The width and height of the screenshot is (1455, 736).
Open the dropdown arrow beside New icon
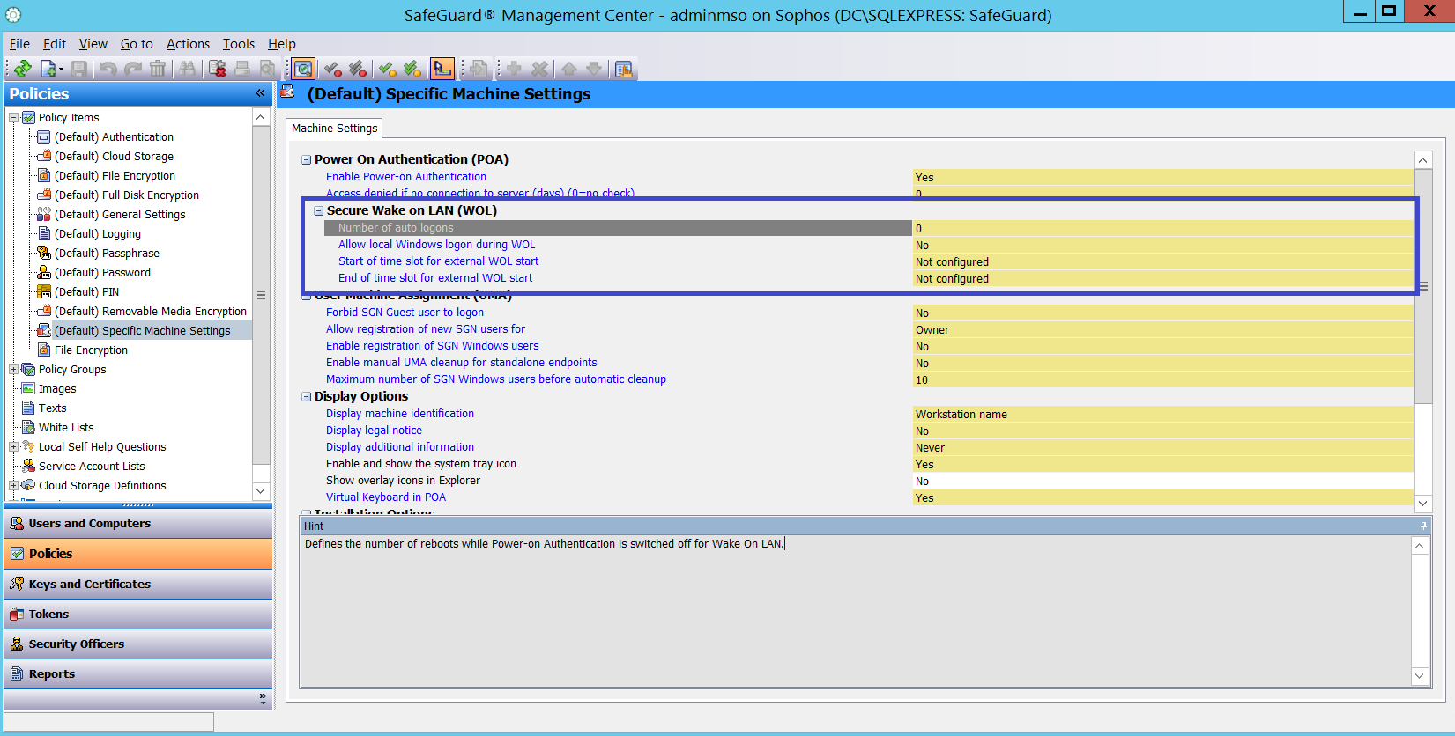(61, 70)
